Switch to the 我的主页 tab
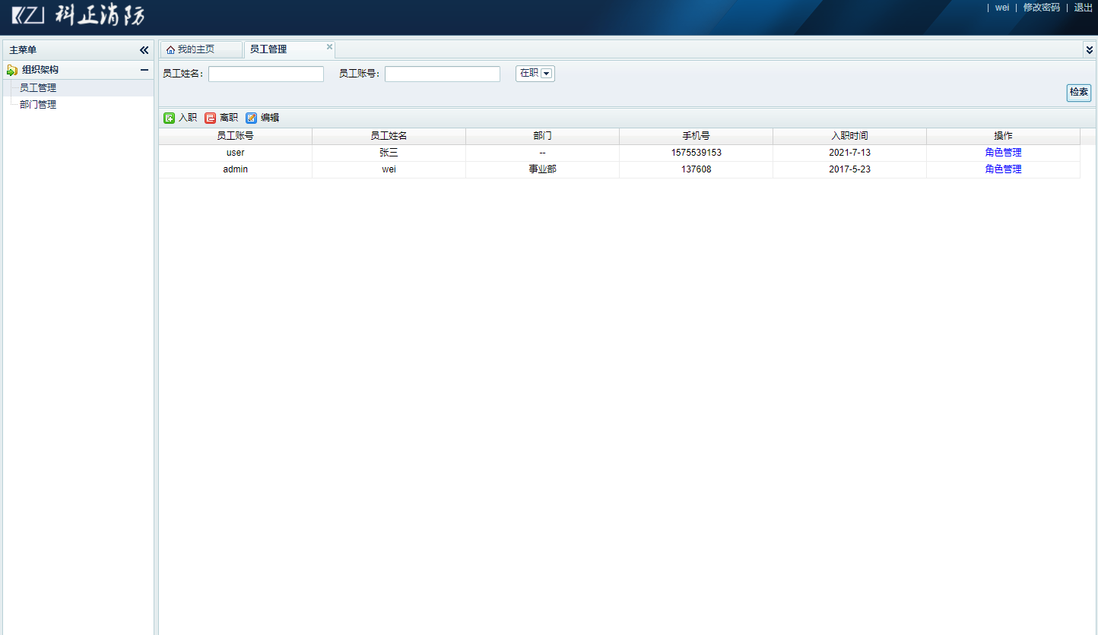Screen dimensions: 1098x635 [195, 49]
